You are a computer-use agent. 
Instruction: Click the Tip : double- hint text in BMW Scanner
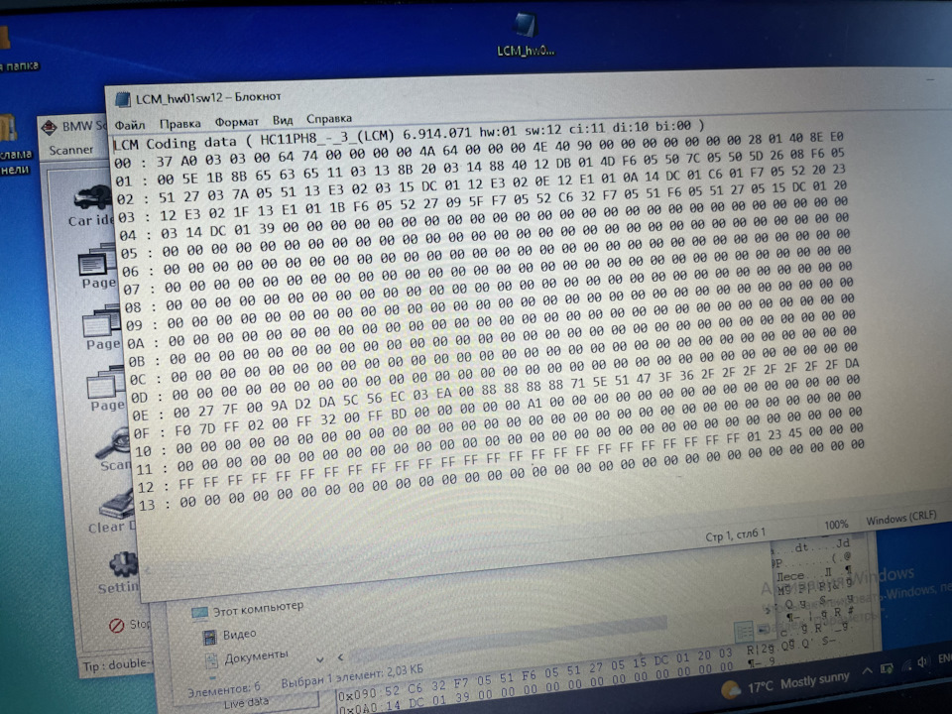[x=115, y=664]
